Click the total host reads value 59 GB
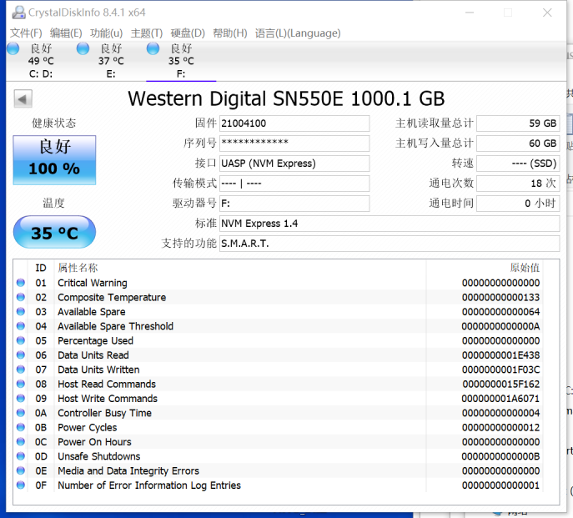 [518, 123]
